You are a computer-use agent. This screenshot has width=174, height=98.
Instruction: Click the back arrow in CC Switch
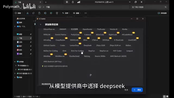point(41,24)
